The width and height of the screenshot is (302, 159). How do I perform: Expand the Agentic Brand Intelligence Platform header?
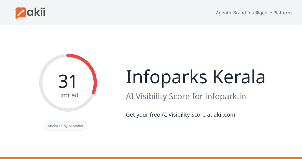click(x=254, y=13)
